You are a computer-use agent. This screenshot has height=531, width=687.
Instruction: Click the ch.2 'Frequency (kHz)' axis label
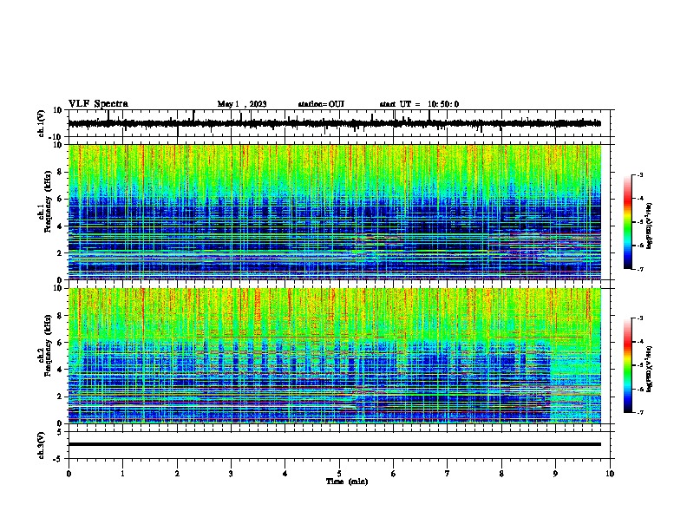pyautogui.click(x=48, y=345)
